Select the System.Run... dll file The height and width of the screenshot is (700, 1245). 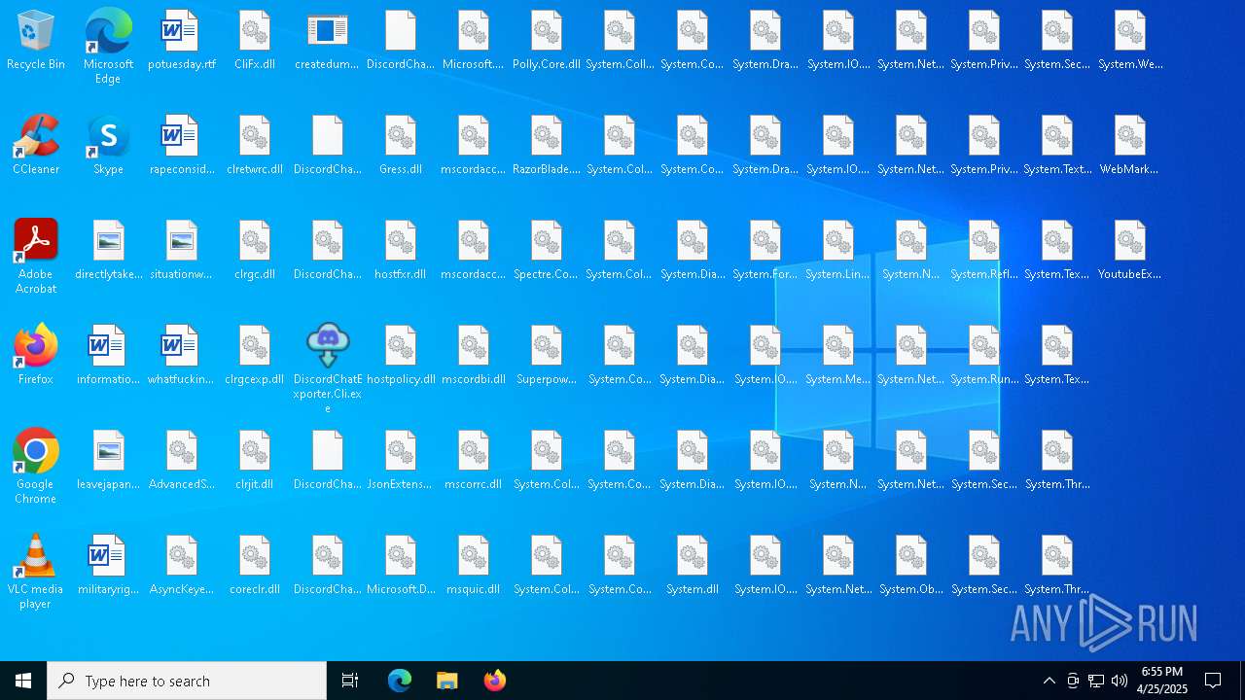tap(984, 356)
